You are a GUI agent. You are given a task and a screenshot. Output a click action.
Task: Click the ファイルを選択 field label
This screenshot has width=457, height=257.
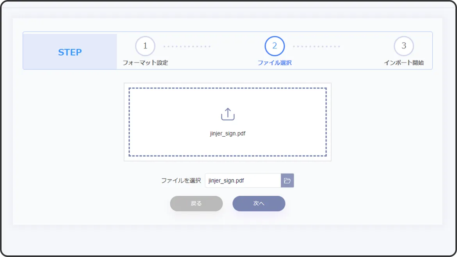click(x=181, y=180)
